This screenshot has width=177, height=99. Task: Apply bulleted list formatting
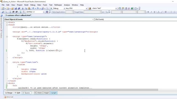(171, 12)
